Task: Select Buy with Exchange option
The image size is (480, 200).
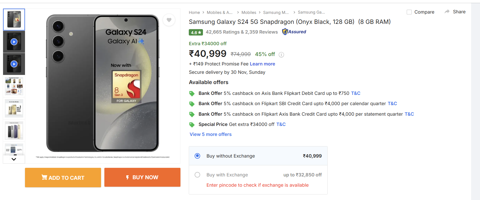Action: click(x=197, y=175)
